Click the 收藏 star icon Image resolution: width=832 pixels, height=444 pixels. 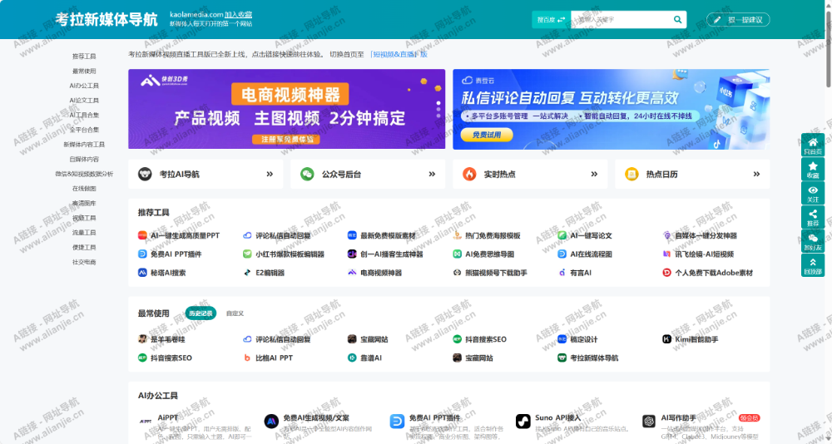click(812, 166)
